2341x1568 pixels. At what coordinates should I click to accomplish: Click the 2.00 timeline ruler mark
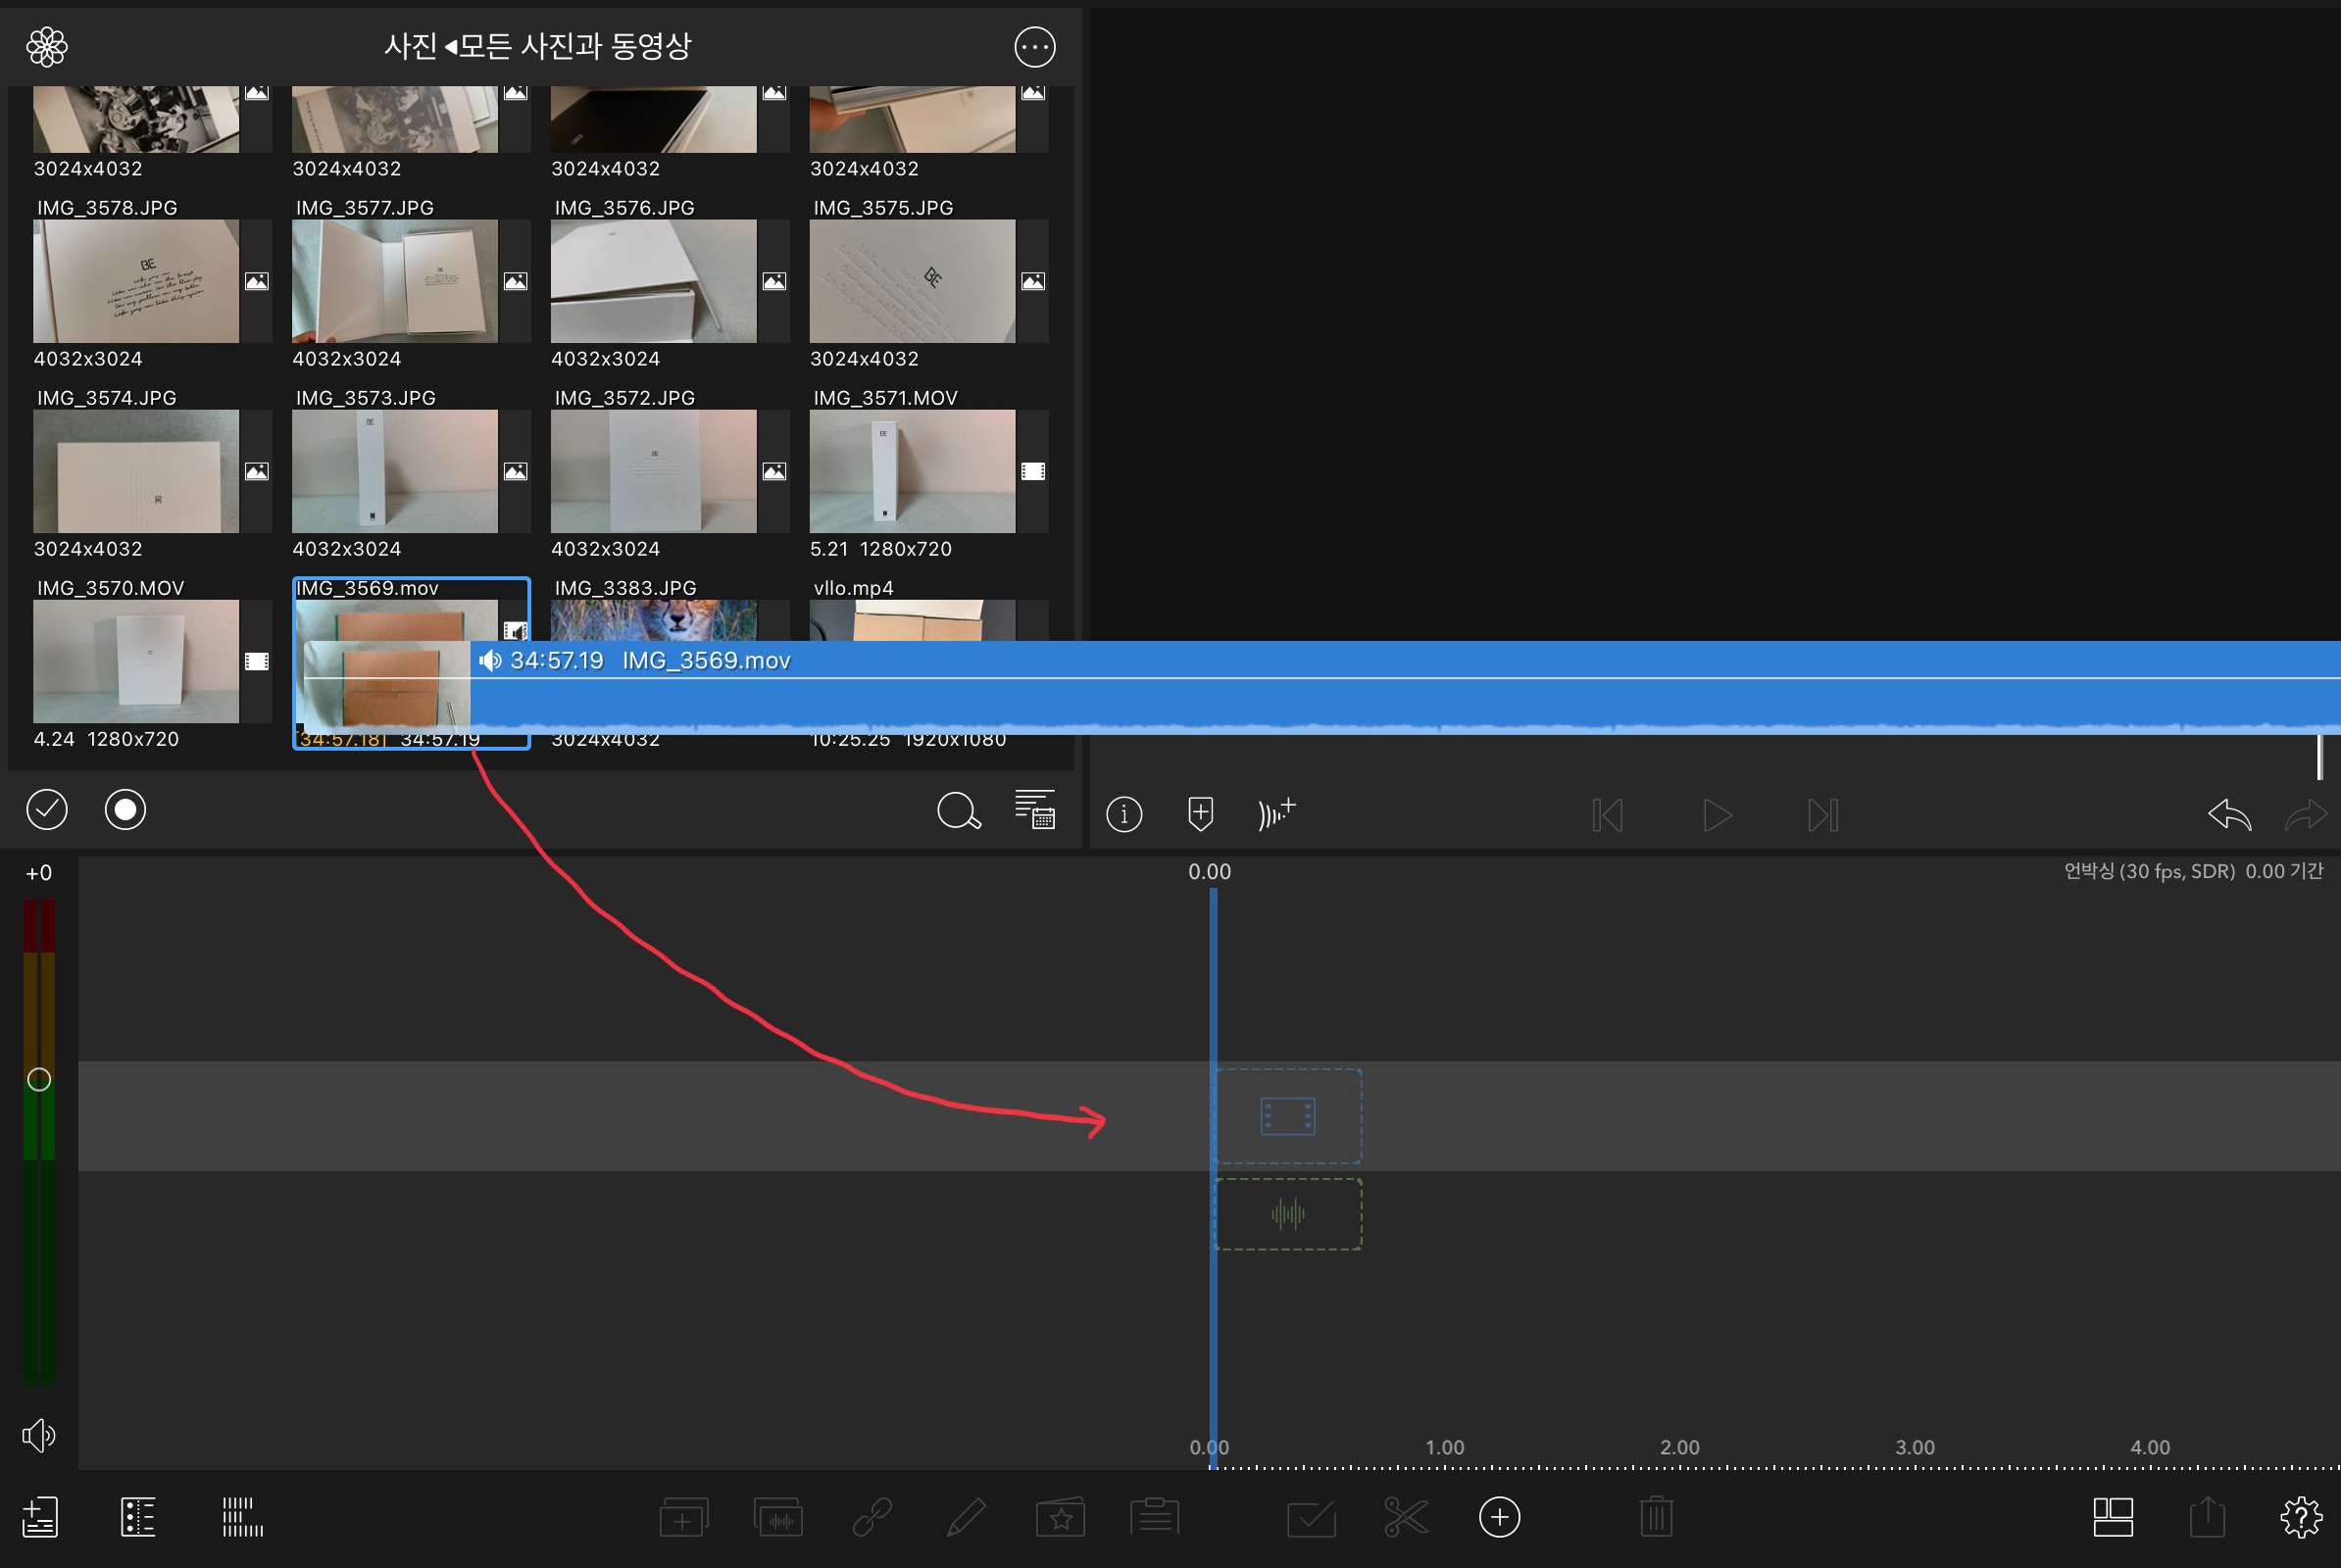(1678, 1448)
